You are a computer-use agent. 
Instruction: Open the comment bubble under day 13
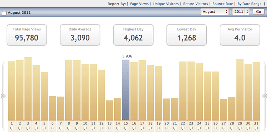[110, 128]
